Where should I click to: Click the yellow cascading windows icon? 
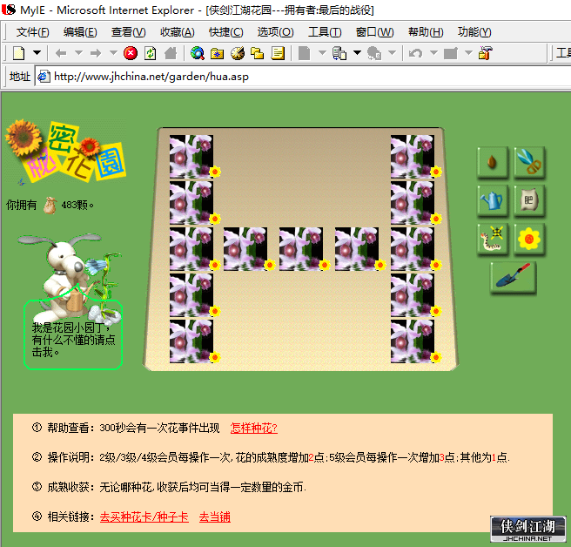point(257,53)
